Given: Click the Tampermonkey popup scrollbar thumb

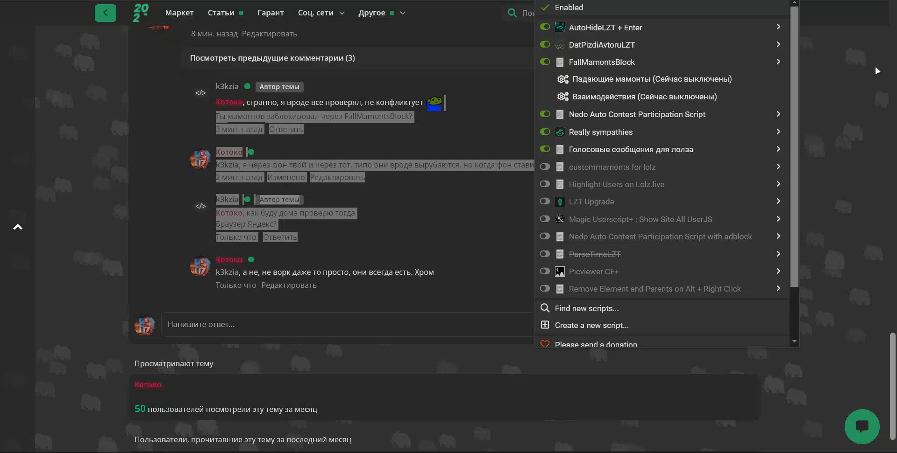Looking at the screenshot, I should pos(794,146).
